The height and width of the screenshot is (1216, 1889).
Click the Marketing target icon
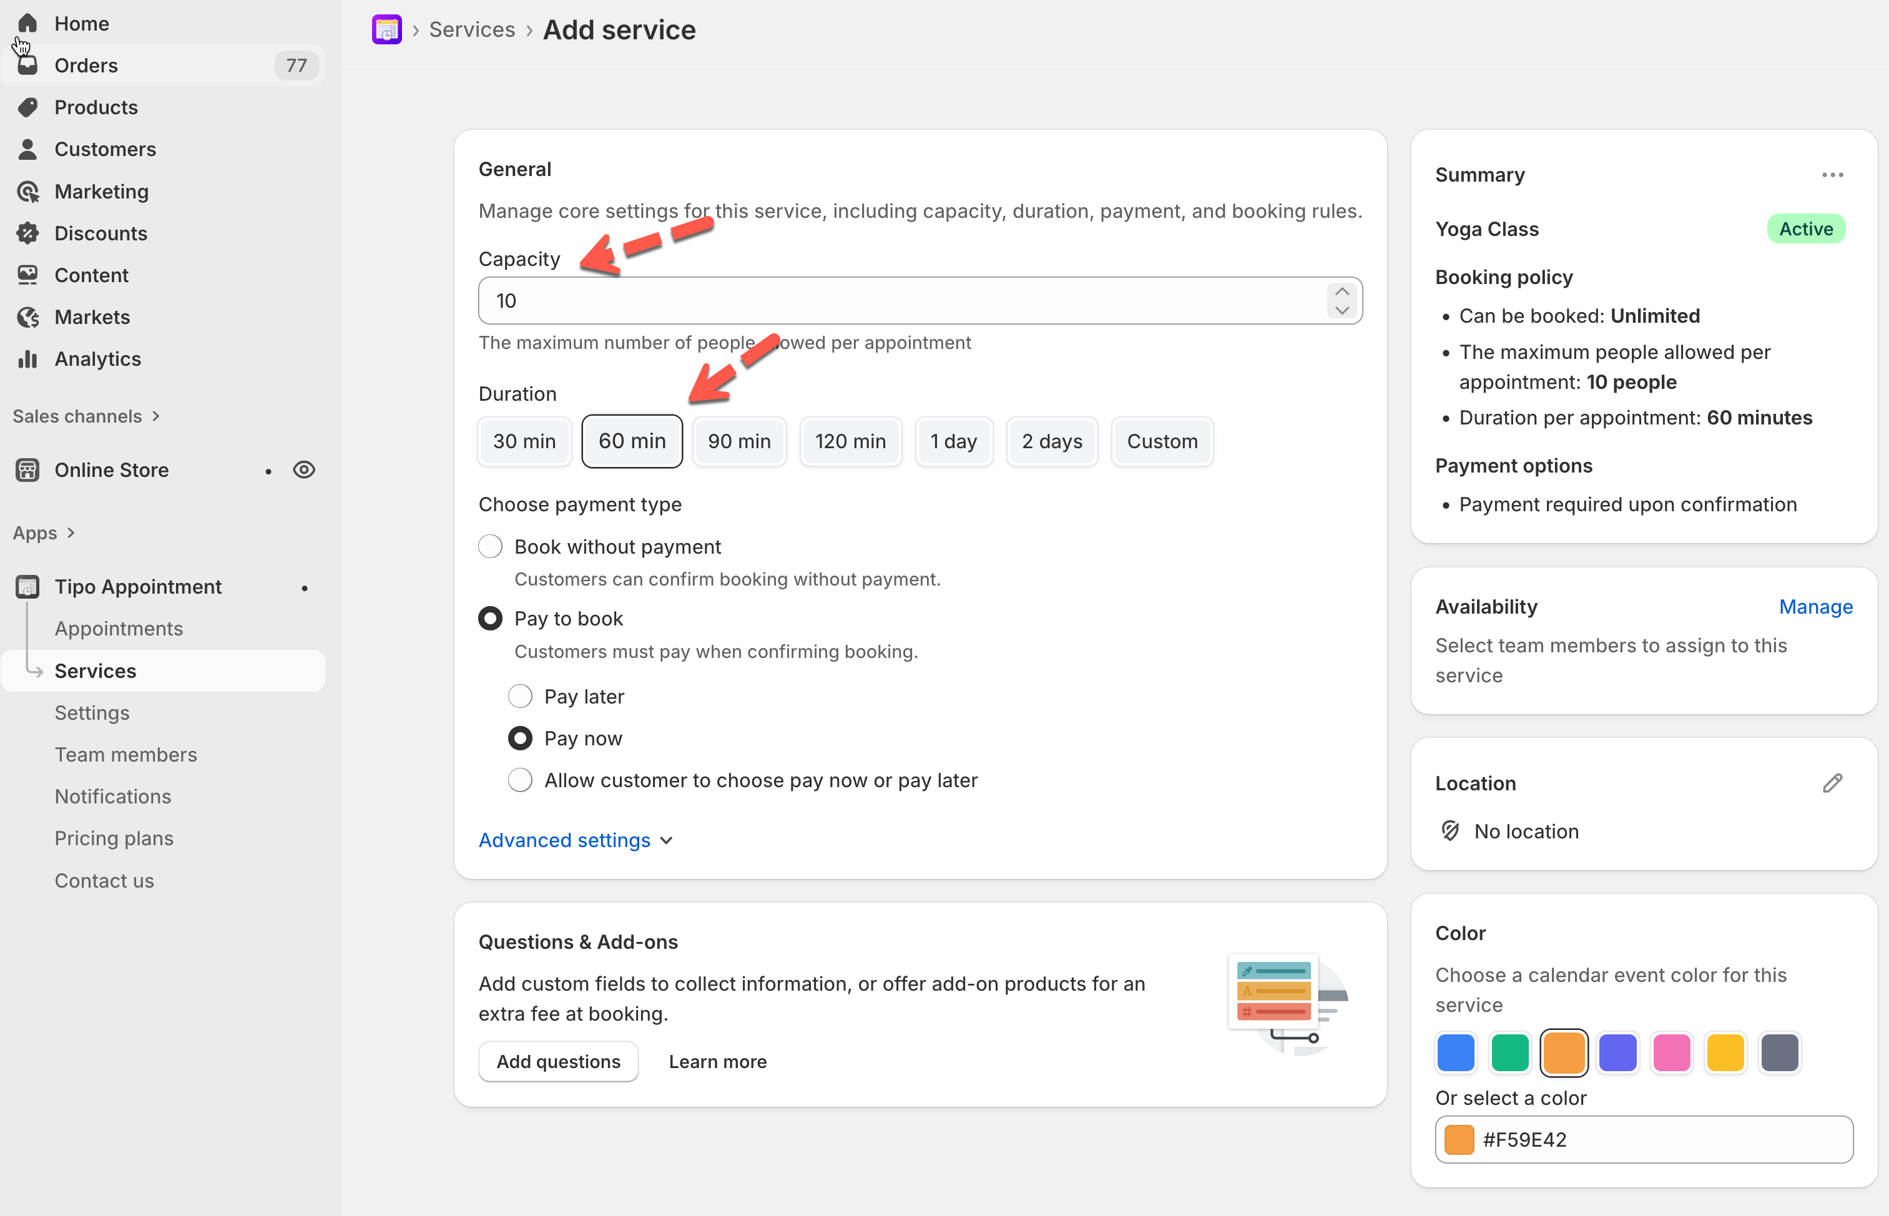pos(27,191)
